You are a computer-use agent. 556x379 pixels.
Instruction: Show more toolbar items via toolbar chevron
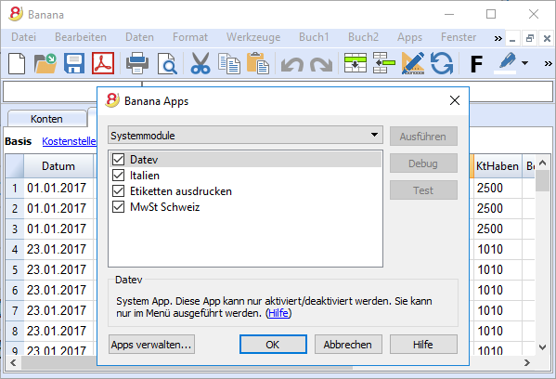(548, 63)
